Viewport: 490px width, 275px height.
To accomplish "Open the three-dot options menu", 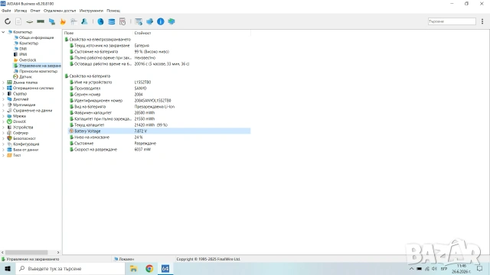I will coord(482,21).
